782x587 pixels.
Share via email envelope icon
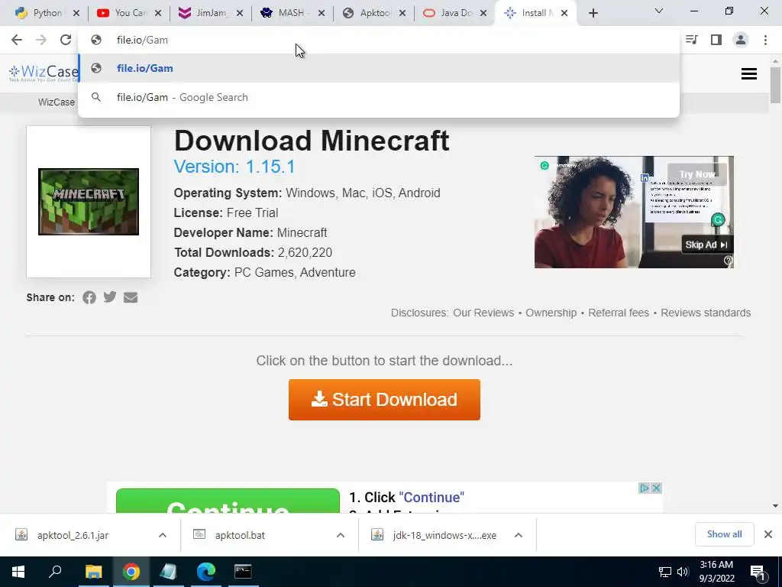point(131,297)
